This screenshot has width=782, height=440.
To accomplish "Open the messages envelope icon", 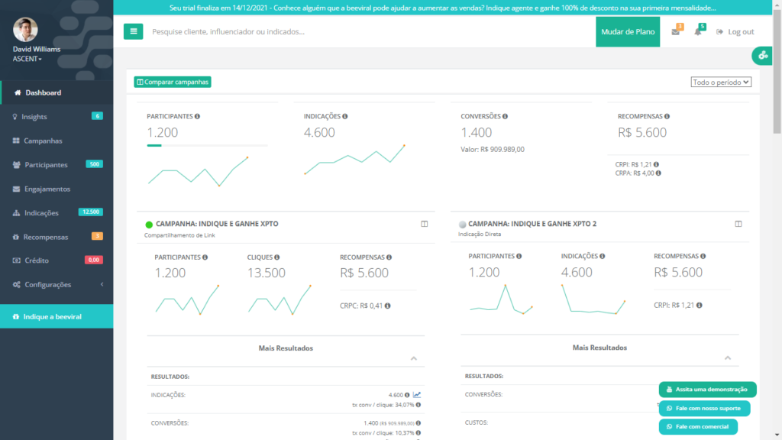I will click(x=675, y=31).
